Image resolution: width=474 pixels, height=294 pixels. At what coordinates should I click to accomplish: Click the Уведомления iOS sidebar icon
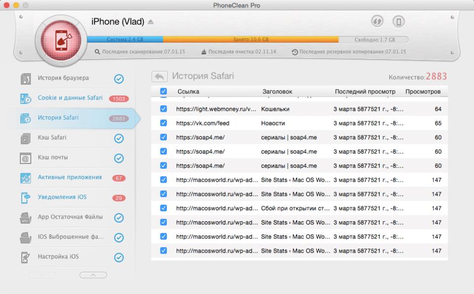pyautogui.click(x=26, y=198)
